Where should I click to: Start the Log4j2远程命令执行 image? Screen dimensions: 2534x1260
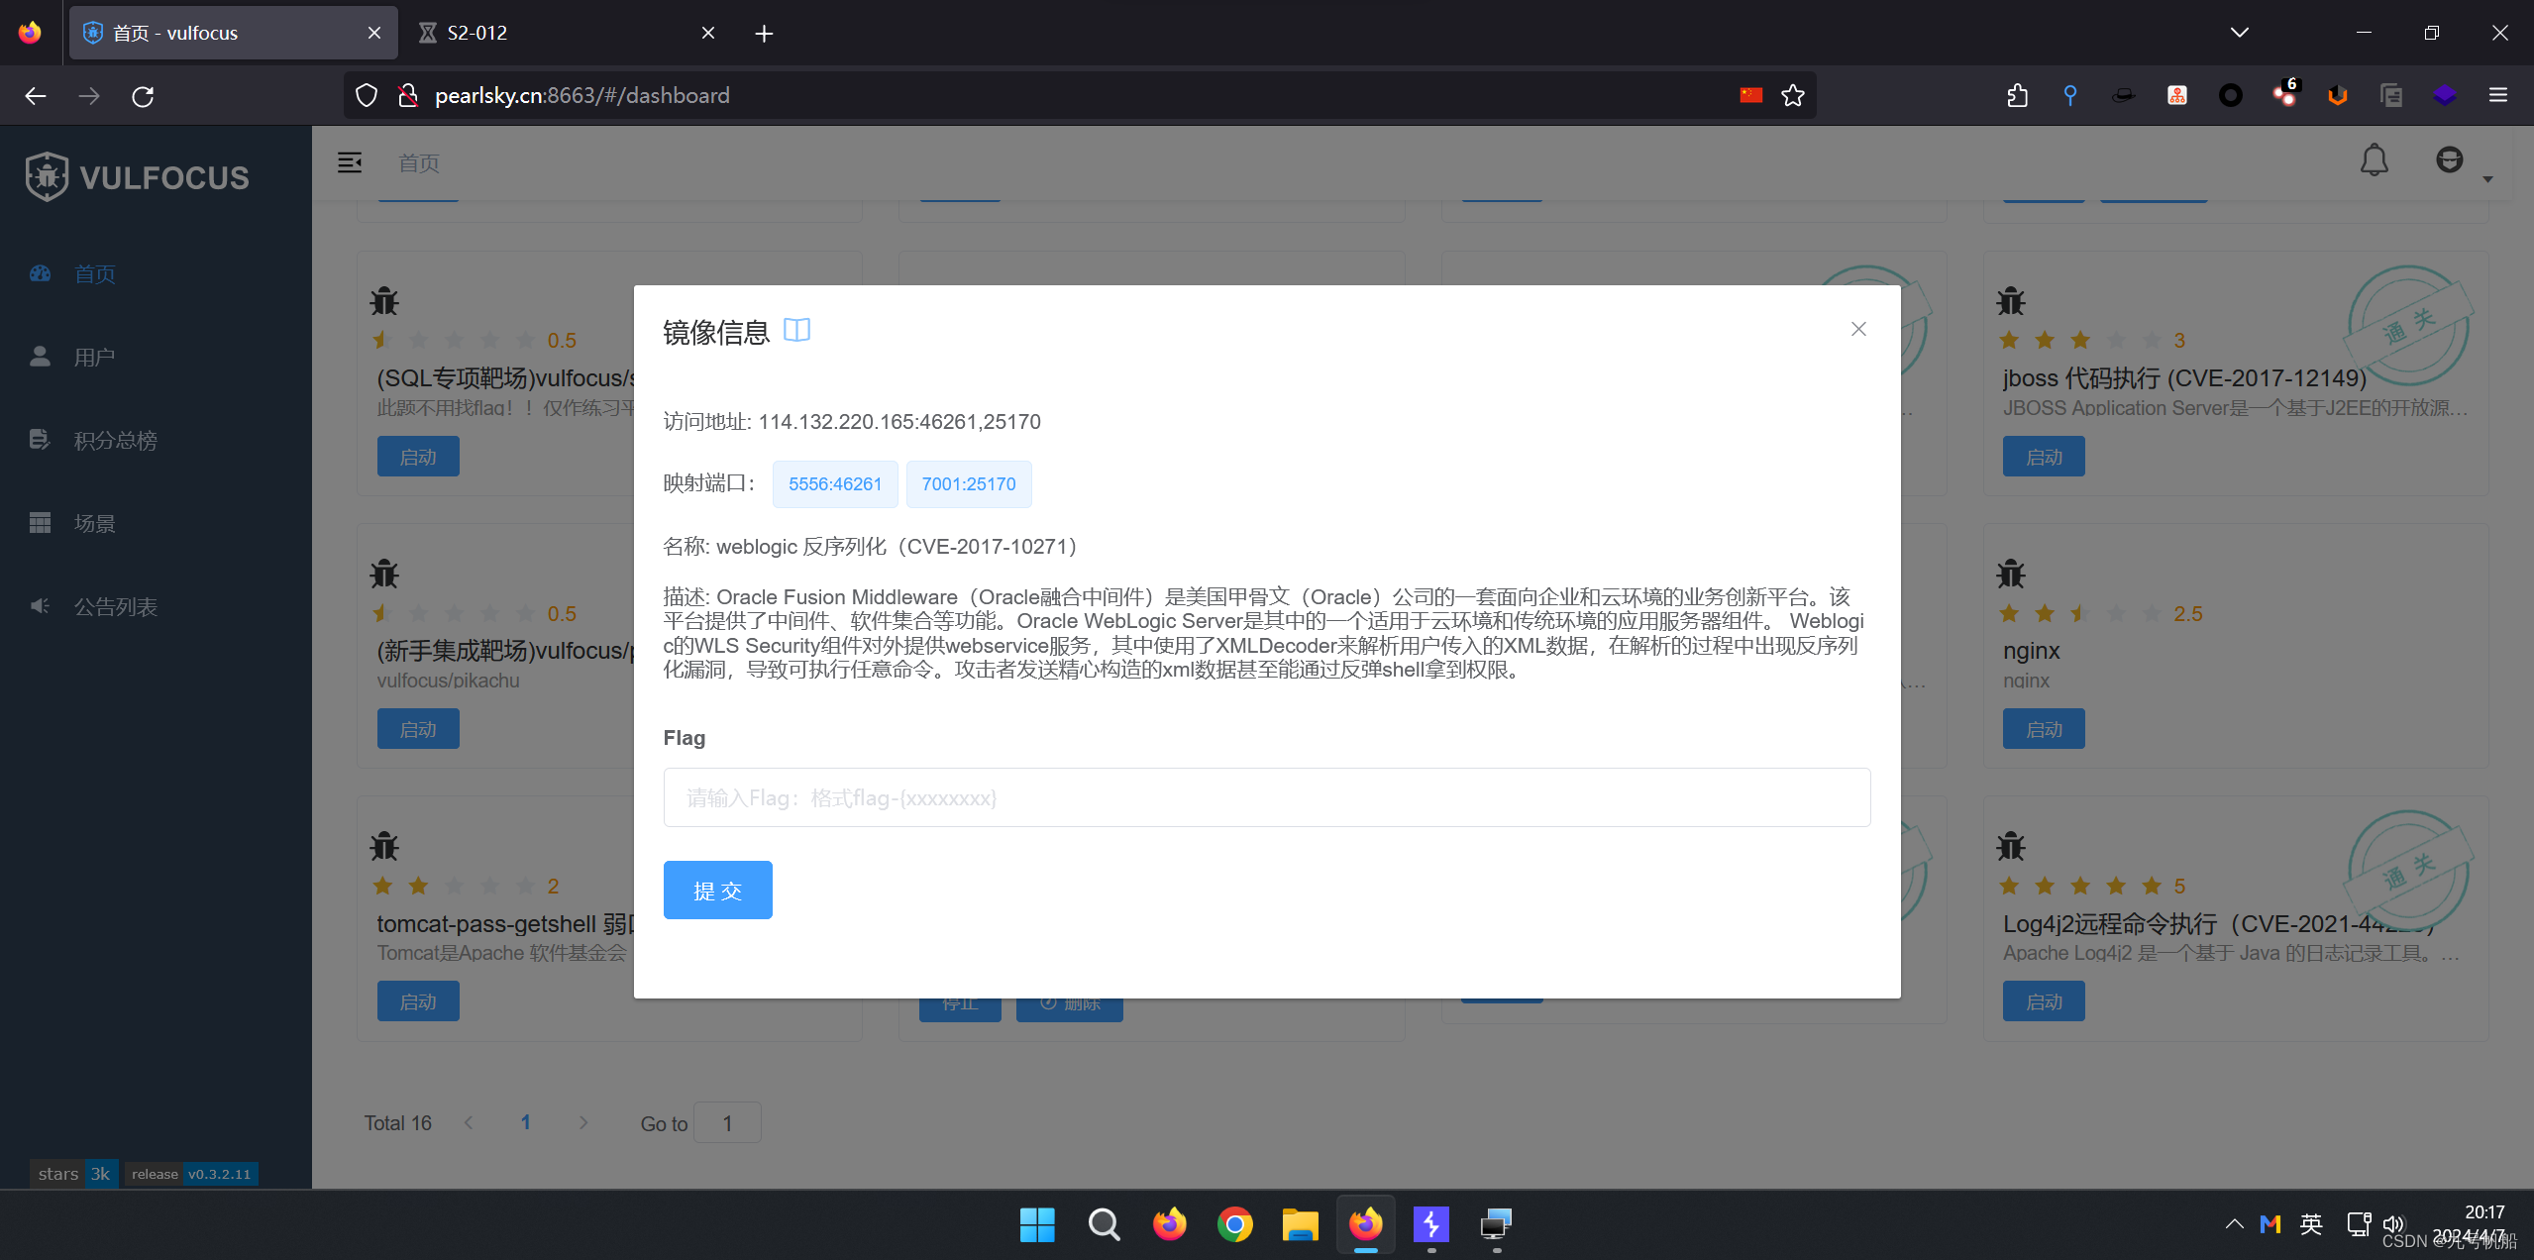click(2044, 1001)
